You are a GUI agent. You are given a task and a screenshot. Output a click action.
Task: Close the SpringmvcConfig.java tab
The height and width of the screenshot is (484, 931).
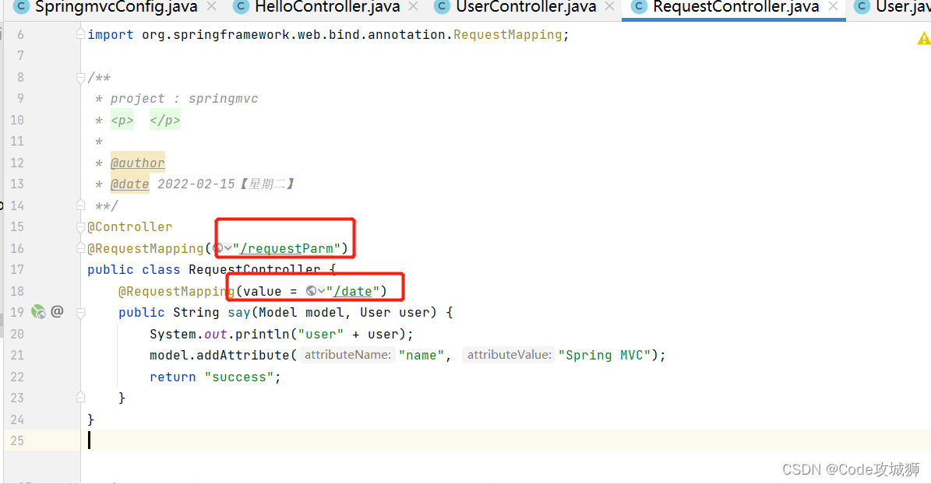(x=211, y=6)
